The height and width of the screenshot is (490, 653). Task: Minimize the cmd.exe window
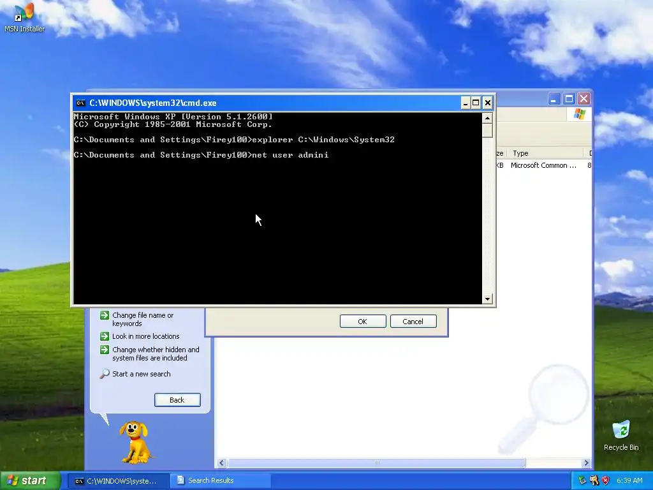[465, 103]
